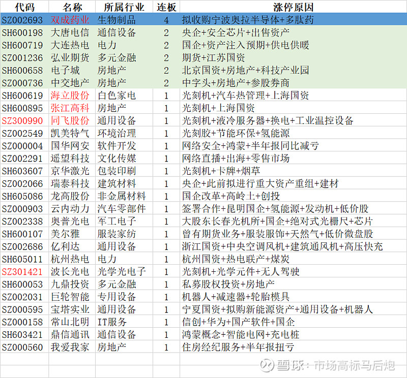Click stock name 亿利达

[65, 246]
